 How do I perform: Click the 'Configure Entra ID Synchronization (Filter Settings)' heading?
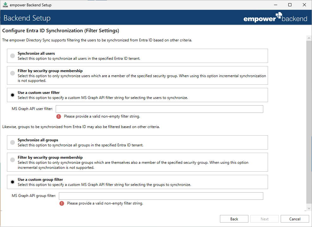(61, 31)
